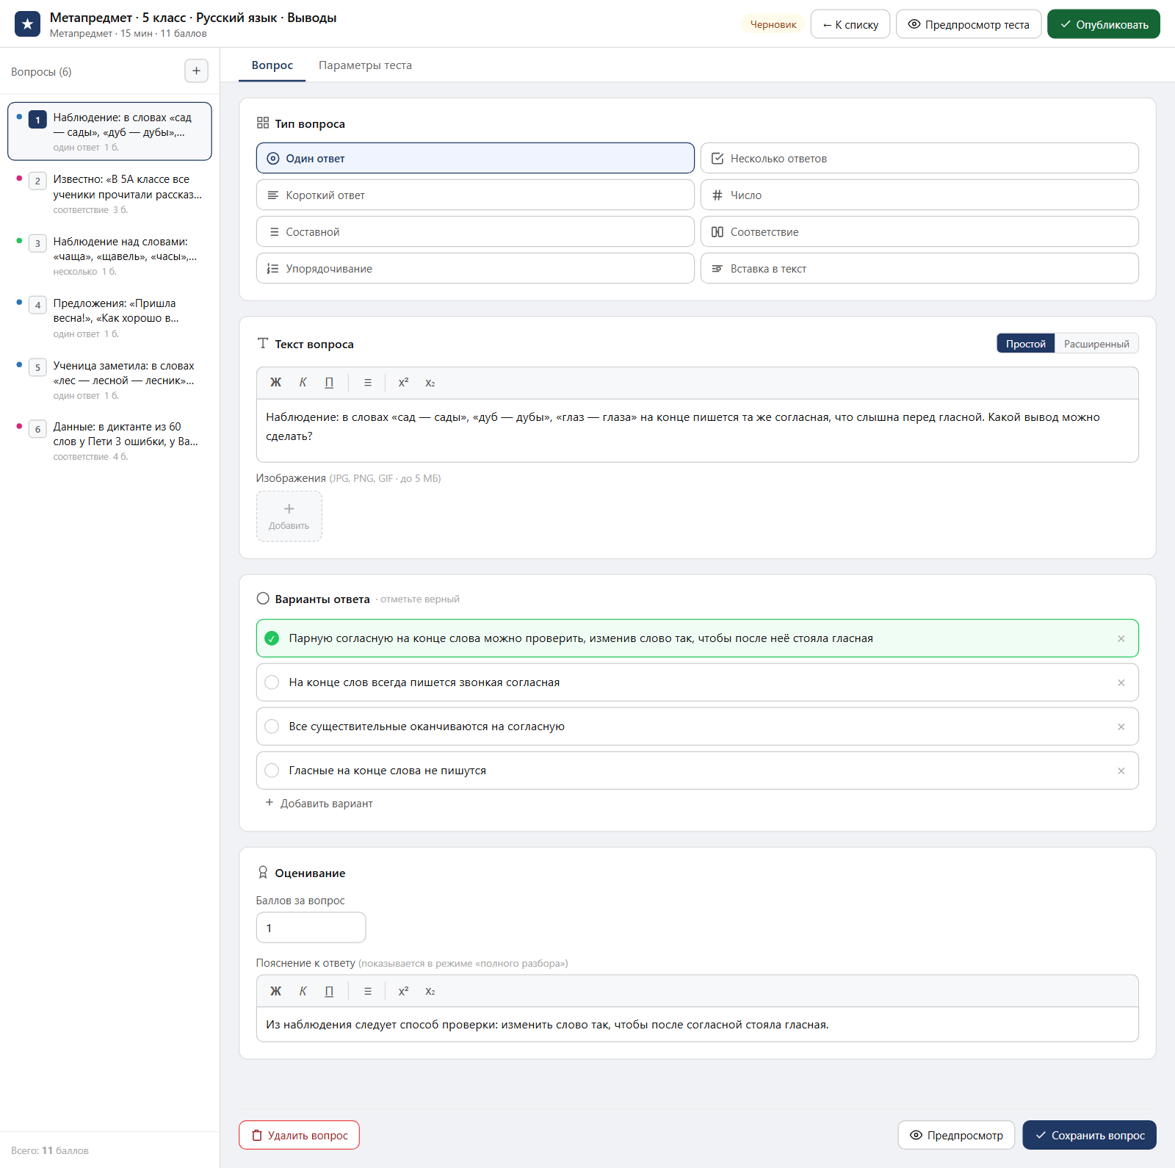This screenshot has height=1168, width=1175.
Task: Remove option «На конце слов всегда пишется…»
Action: (x=1121, y=682)
